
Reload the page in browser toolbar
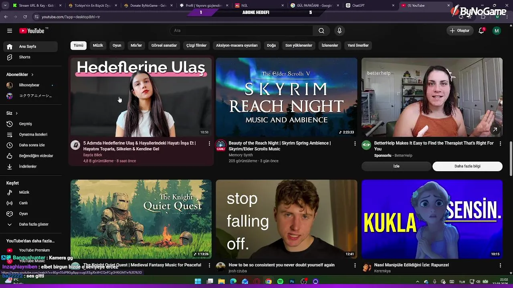click(25, 17)
